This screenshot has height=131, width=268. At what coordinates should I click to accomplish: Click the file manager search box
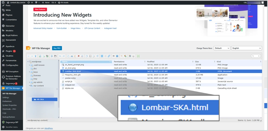pos(256,56)
